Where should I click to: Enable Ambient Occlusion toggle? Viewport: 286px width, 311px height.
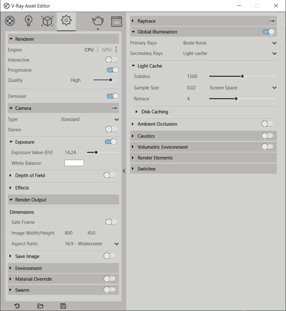pos(267,124)
